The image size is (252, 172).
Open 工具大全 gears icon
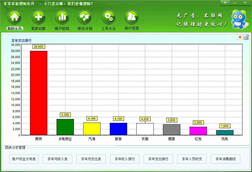108,17
